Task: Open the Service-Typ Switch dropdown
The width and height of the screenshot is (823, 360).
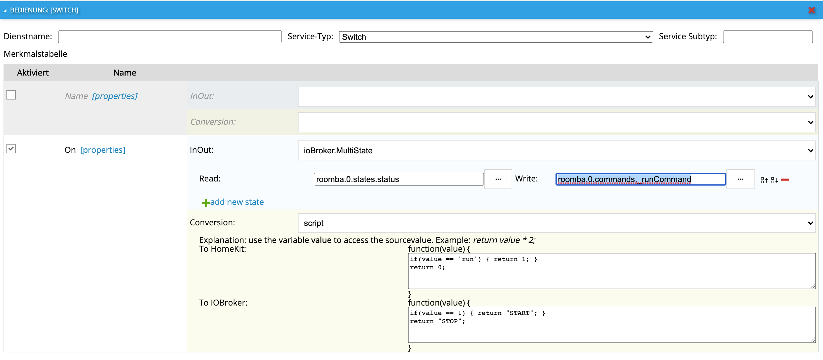Action: point(495,37)
